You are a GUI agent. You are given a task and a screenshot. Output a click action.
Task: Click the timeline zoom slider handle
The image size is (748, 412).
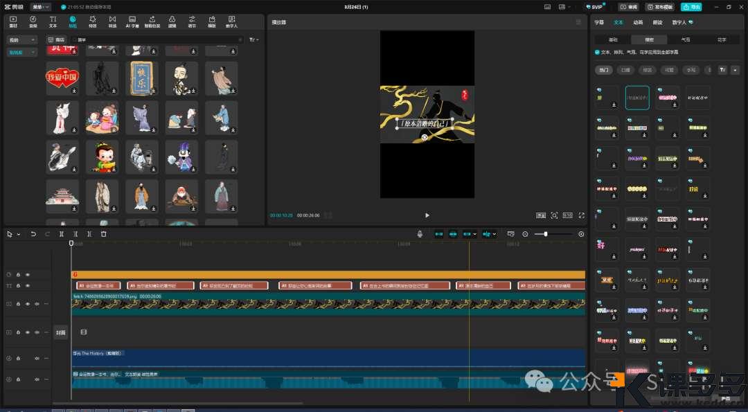tap(546, 234)
